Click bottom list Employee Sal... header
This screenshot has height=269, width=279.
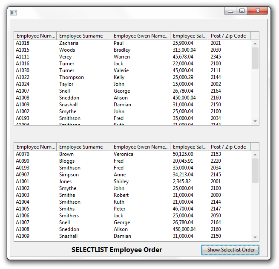click(x=189, y=146)
